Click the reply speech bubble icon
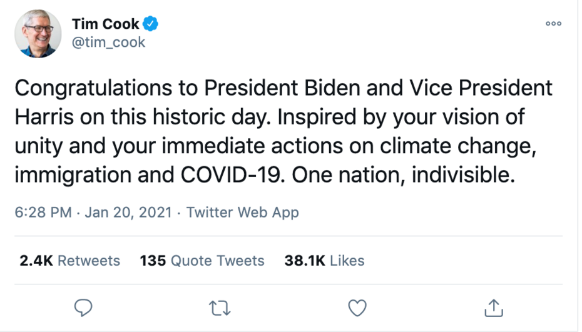Screen dimensions: 582x332 click(83, 308)
